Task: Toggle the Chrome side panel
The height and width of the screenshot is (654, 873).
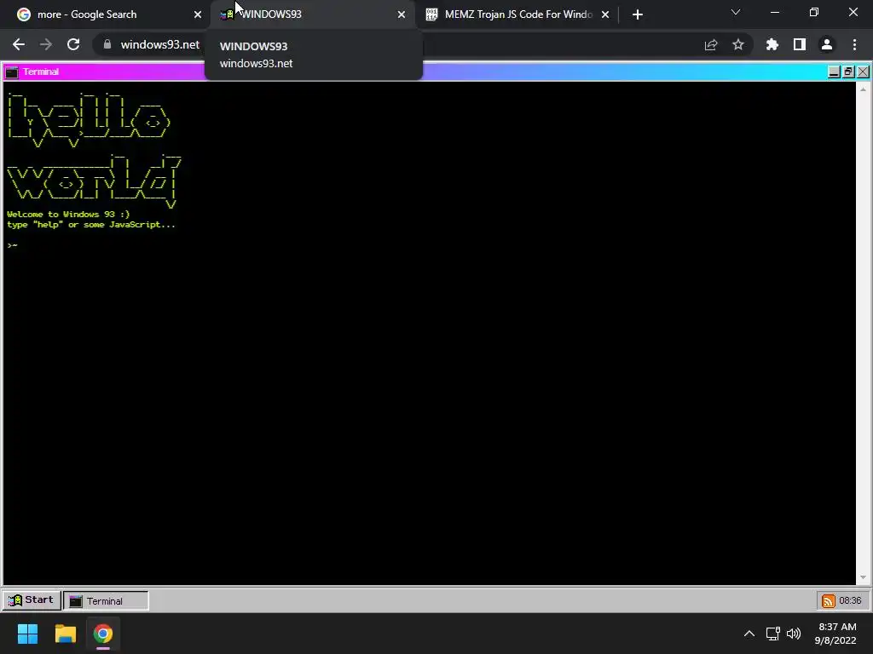Action: click(800, 44)
